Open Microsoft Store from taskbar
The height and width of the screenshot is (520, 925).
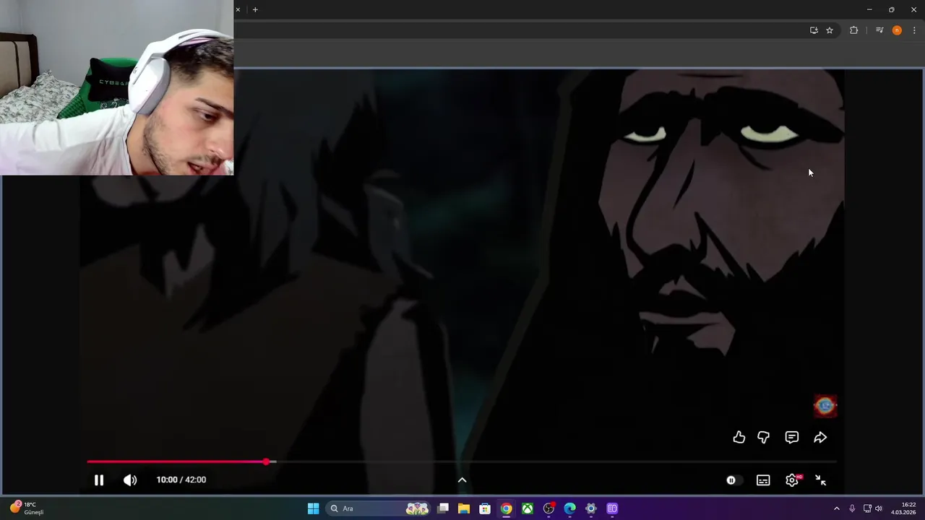click(485, 508)
